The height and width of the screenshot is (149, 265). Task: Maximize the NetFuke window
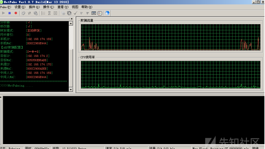(x=258, y=2)
